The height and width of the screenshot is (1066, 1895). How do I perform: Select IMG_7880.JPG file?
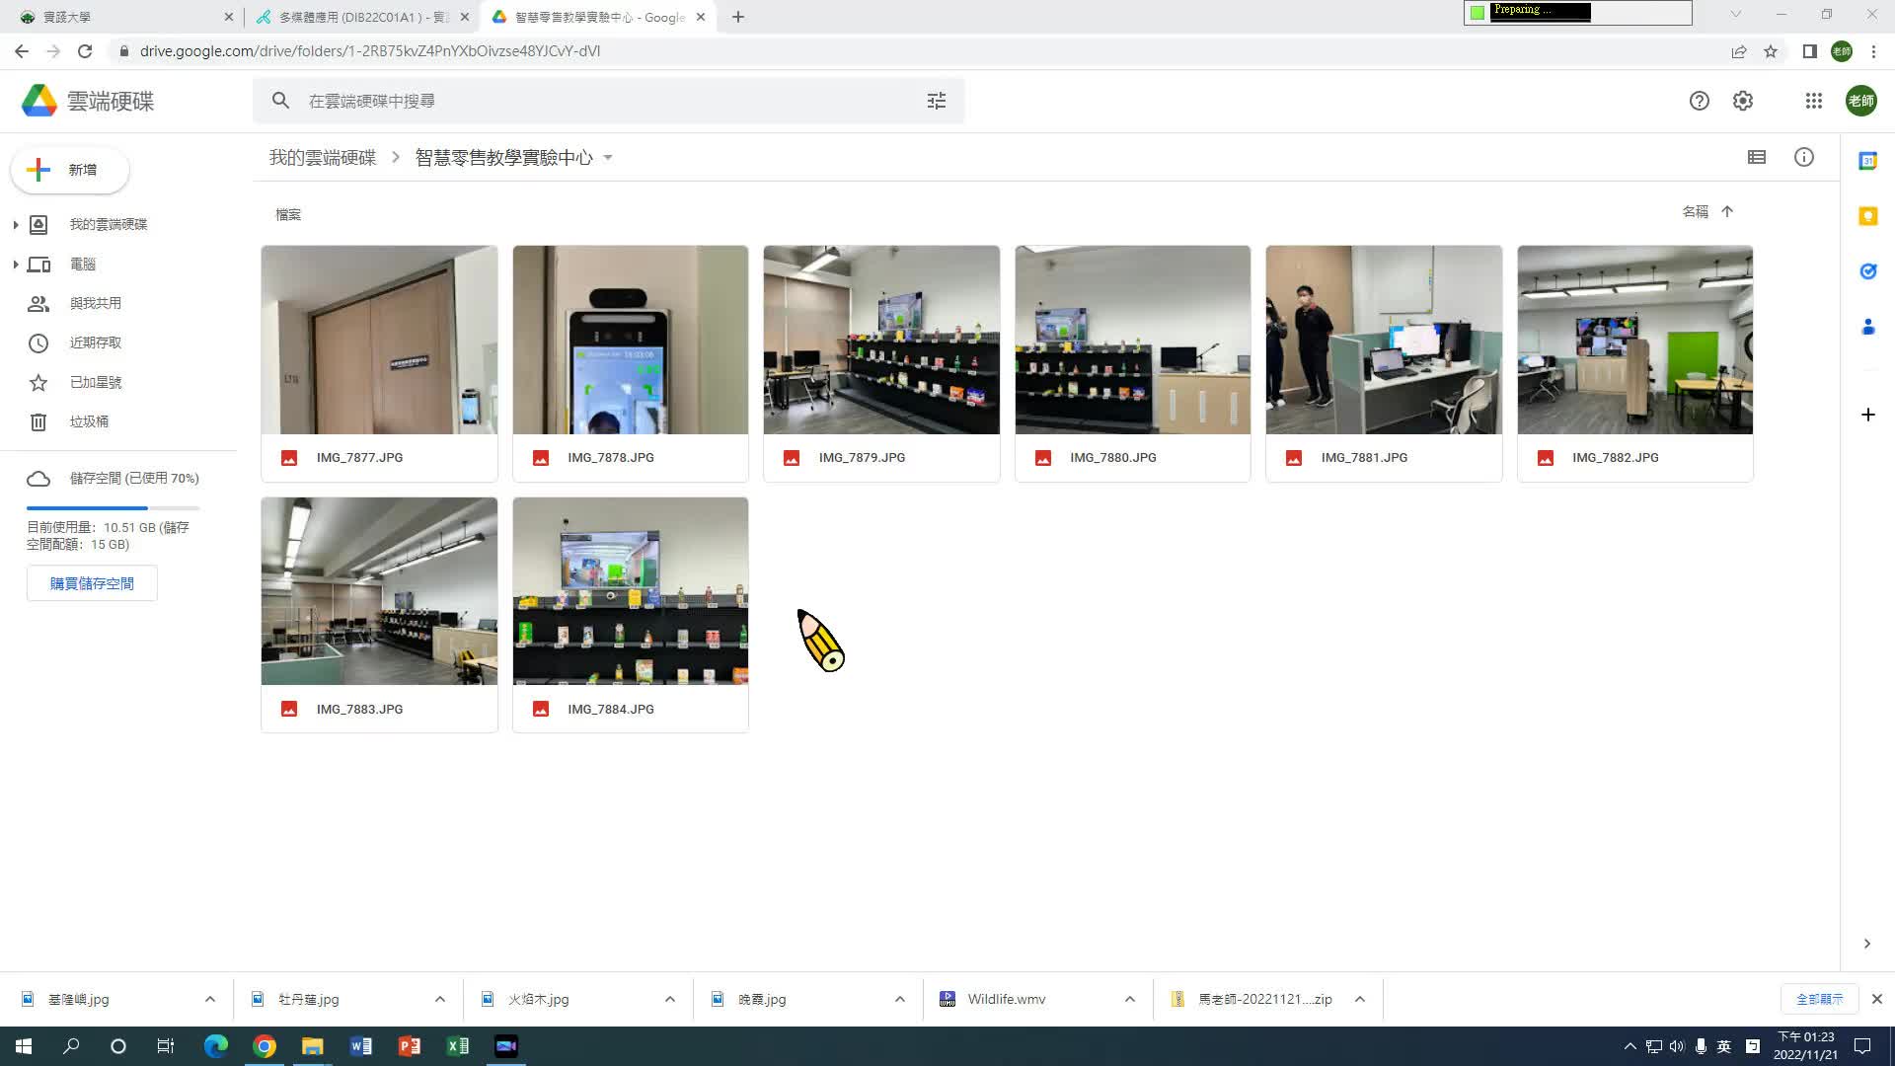pyautogui.click(x=1132, y=363)
